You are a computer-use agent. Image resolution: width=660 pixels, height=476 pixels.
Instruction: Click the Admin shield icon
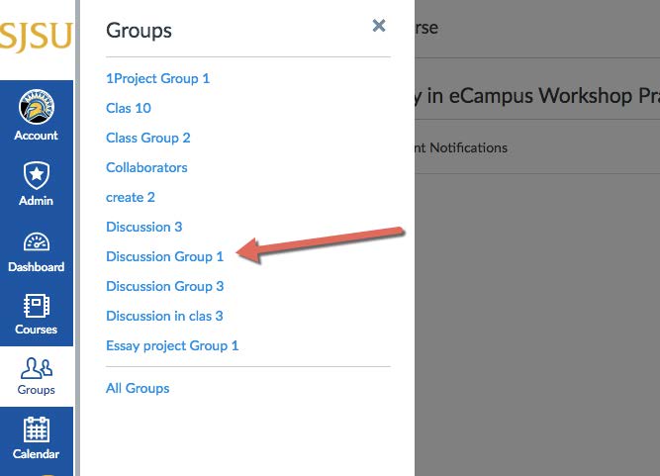[37, 176]
